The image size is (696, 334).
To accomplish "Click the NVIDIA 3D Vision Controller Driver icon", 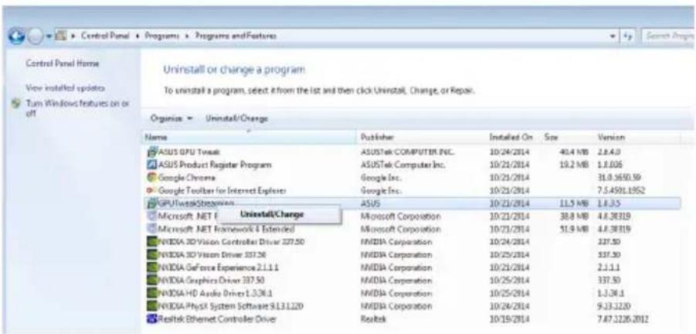I will click(151, 242).
